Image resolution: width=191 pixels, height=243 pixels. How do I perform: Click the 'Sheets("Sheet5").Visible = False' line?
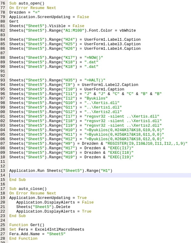[47, 26]
